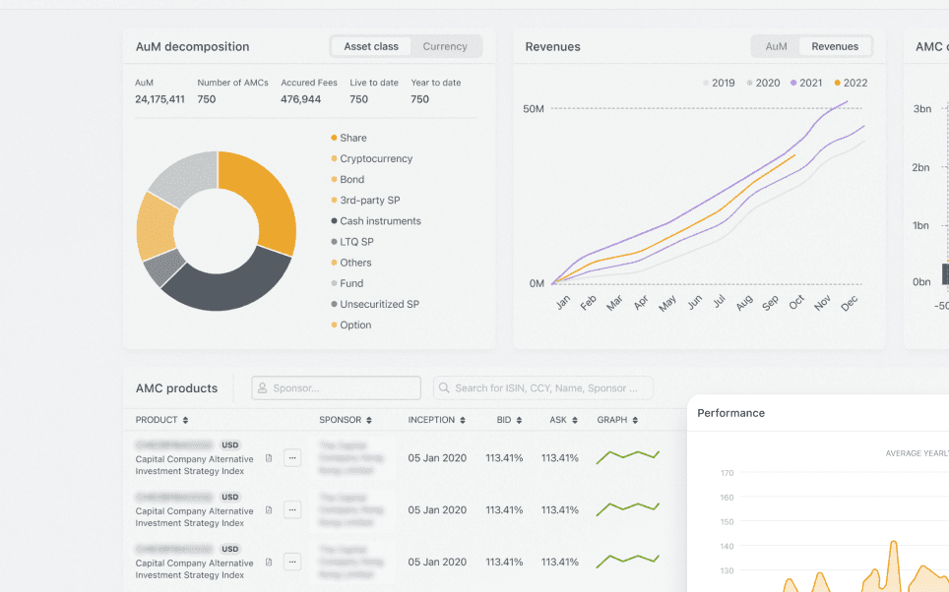The image size is (949, 592).
Task: Click the sort arrows beside GRAPH header
Action: pyautogui.click(x=635, y=420)
